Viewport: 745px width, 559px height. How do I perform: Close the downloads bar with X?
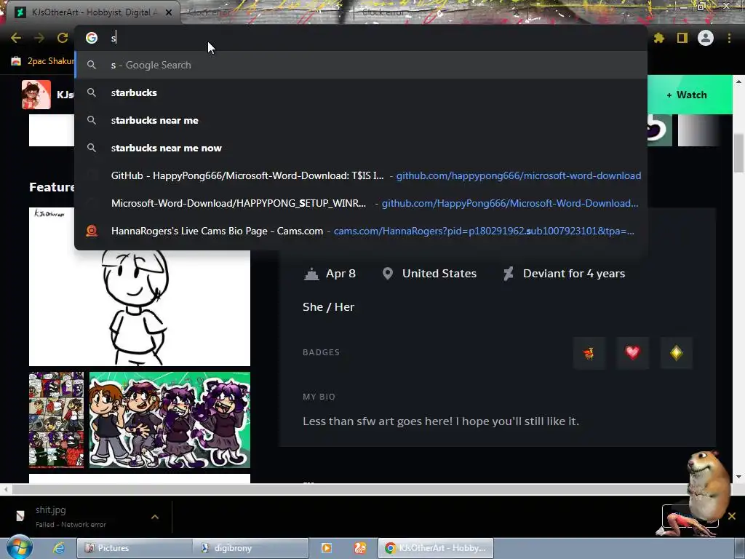(x=732, y=516)
